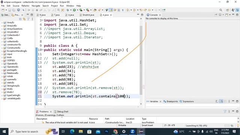
Task: Minimize the Console view
Action: 233,15
